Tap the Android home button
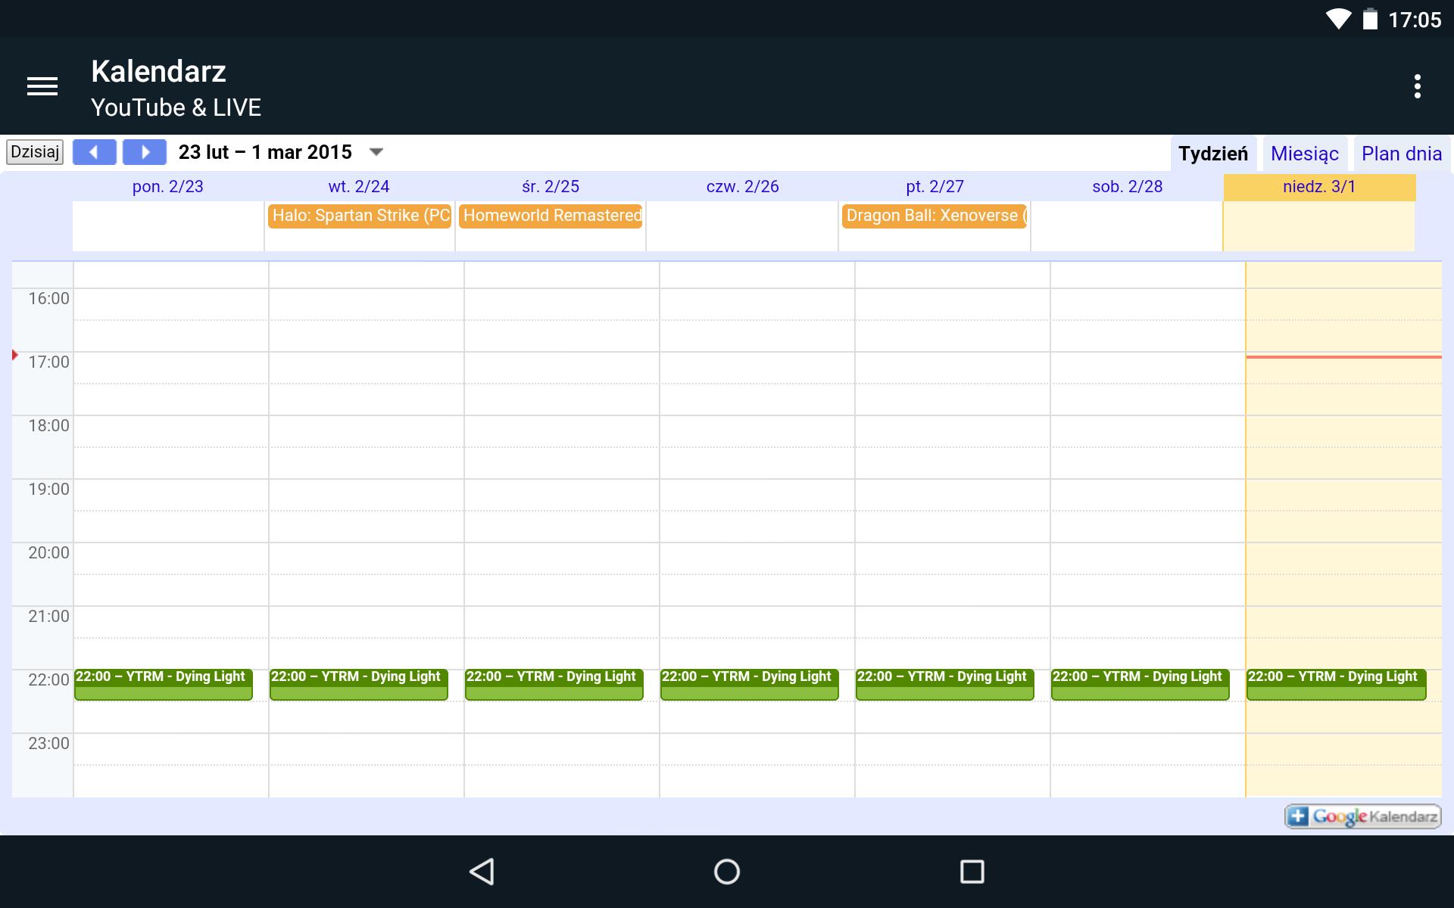This screenshot has width=1454, height=908. 727,872
